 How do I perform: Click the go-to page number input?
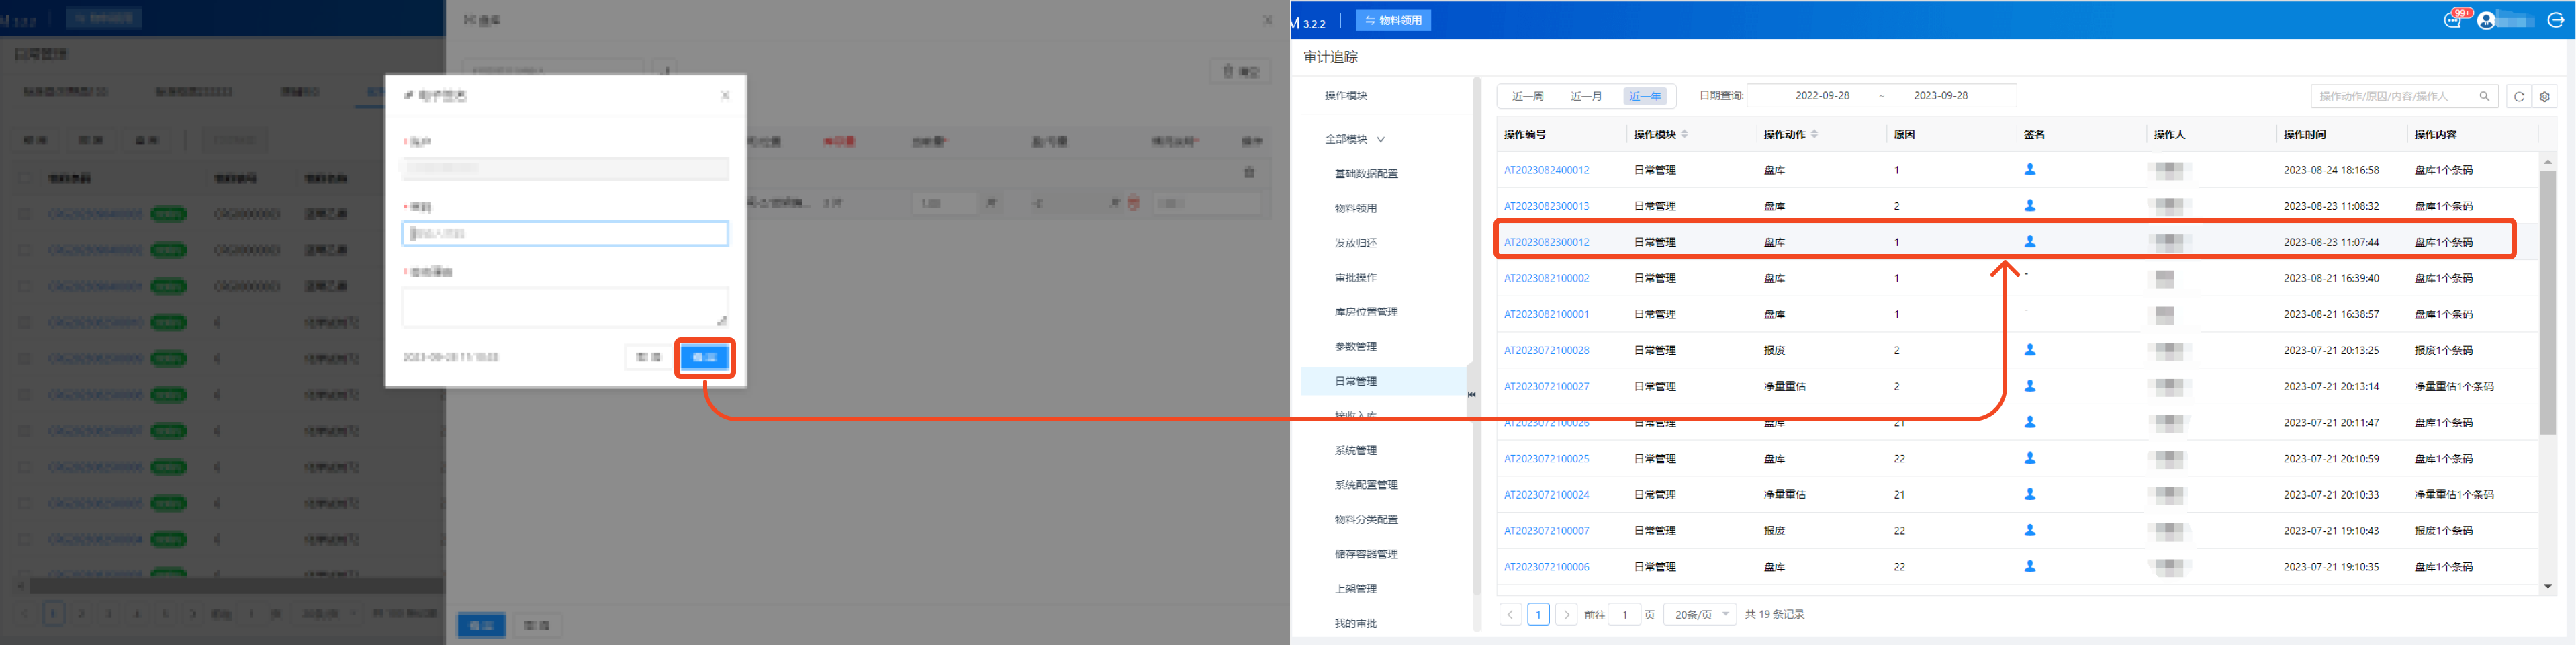[x=1625, y=614]
